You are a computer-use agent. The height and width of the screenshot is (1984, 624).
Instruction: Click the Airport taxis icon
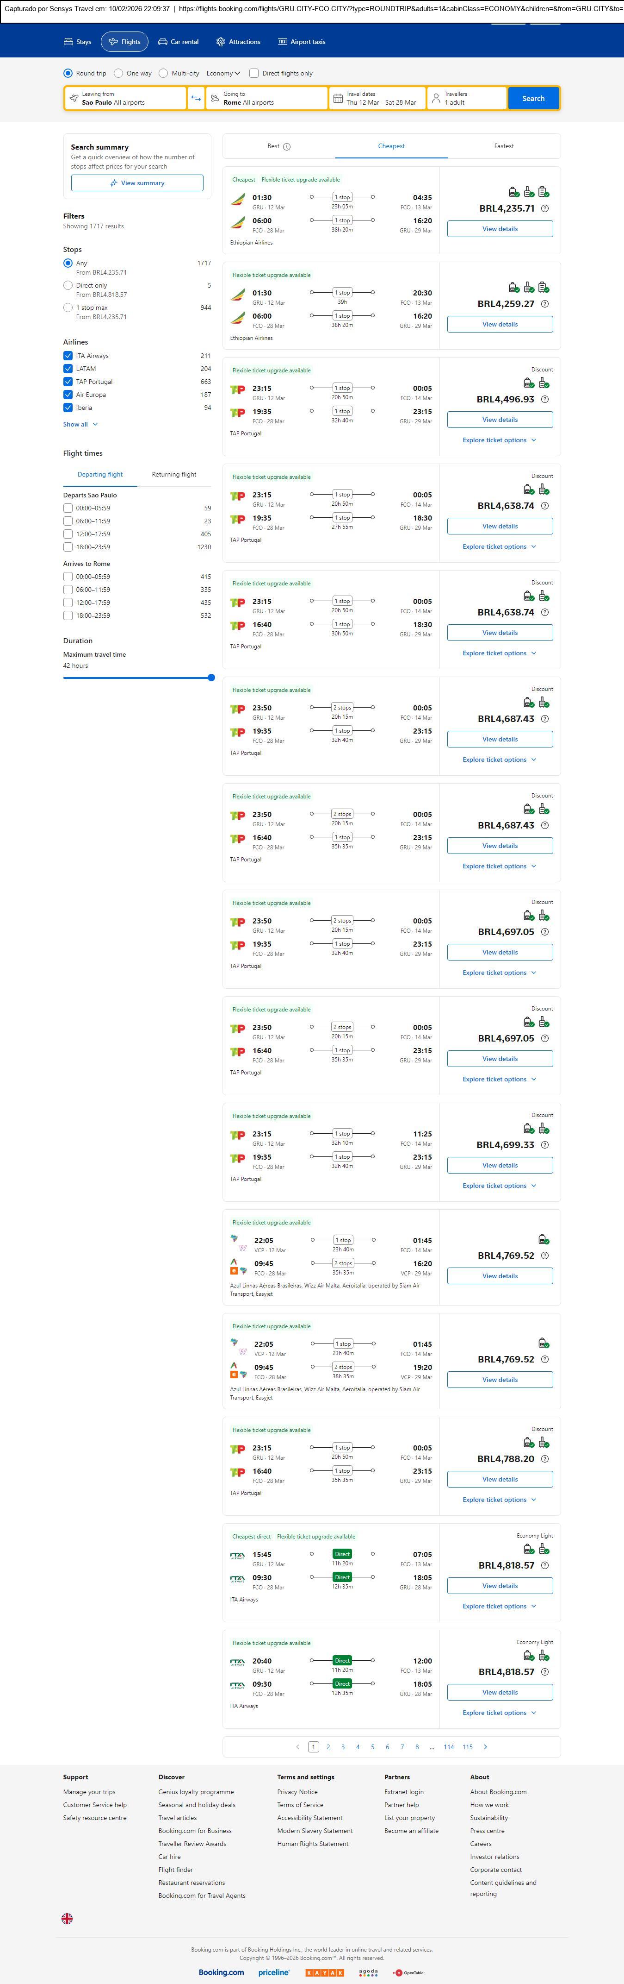tap(282, 42)
